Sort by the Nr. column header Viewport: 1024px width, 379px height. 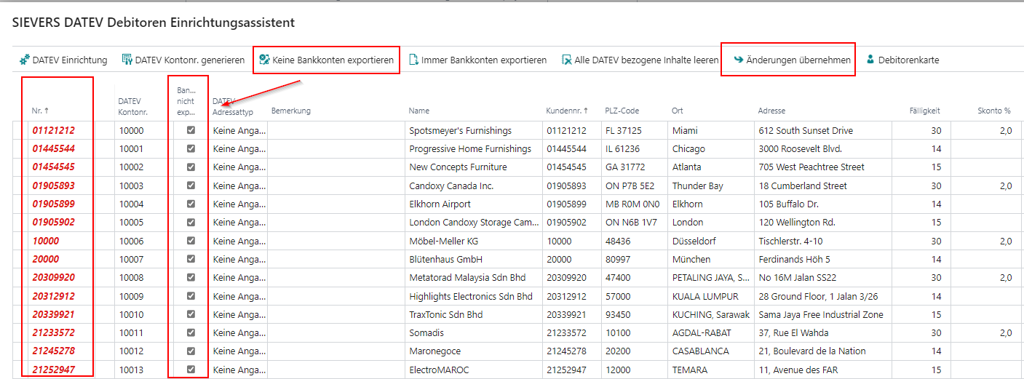click(40, 111)
